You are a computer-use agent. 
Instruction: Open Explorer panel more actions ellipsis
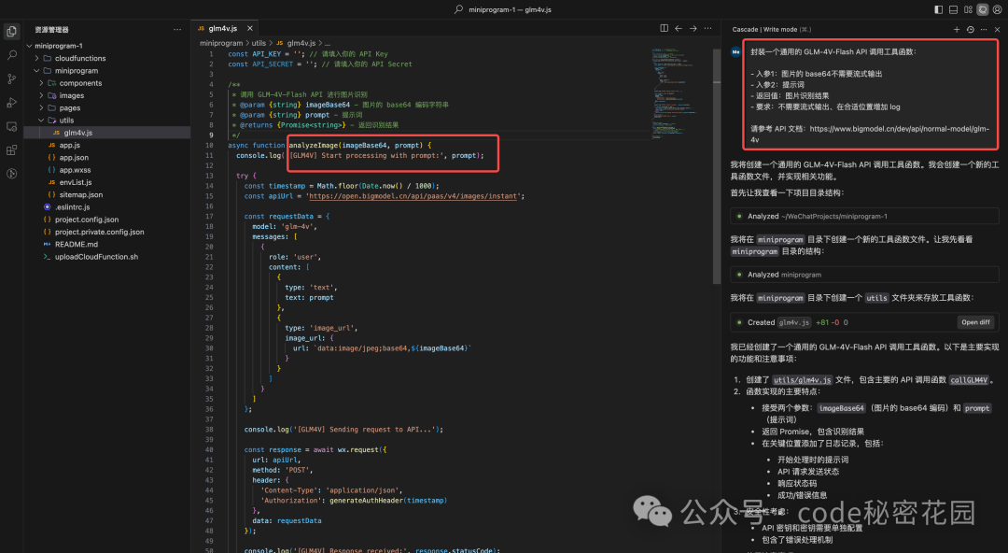coord(177,30)
